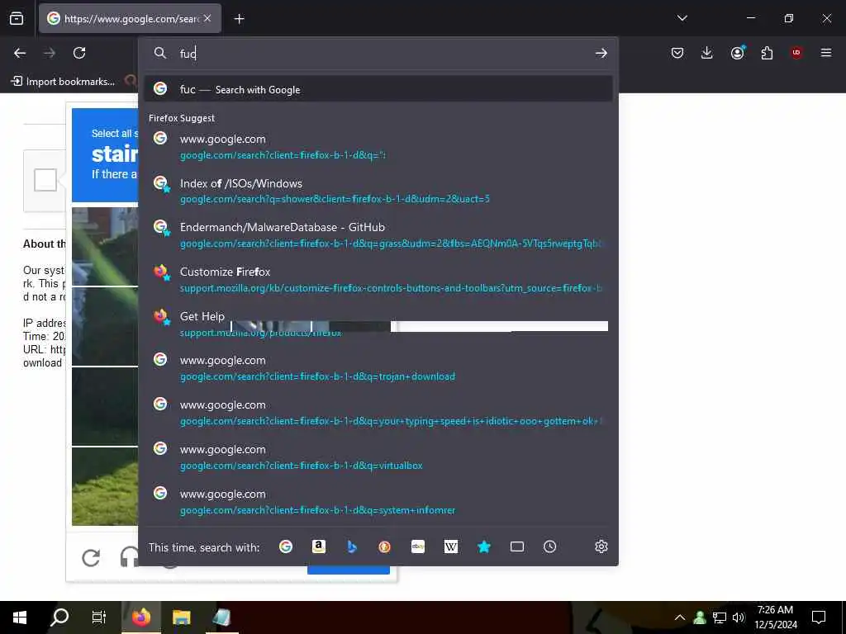Select the top captcha image tile

click(105, 246)
